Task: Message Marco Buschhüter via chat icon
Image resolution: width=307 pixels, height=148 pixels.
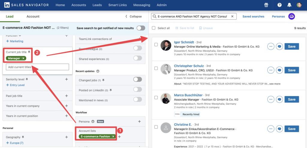Action: (x=279, y=99)
